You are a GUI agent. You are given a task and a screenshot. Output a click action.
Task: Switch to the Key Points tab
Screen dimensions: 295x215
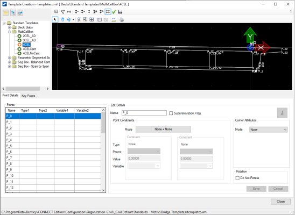pos(28,96)
